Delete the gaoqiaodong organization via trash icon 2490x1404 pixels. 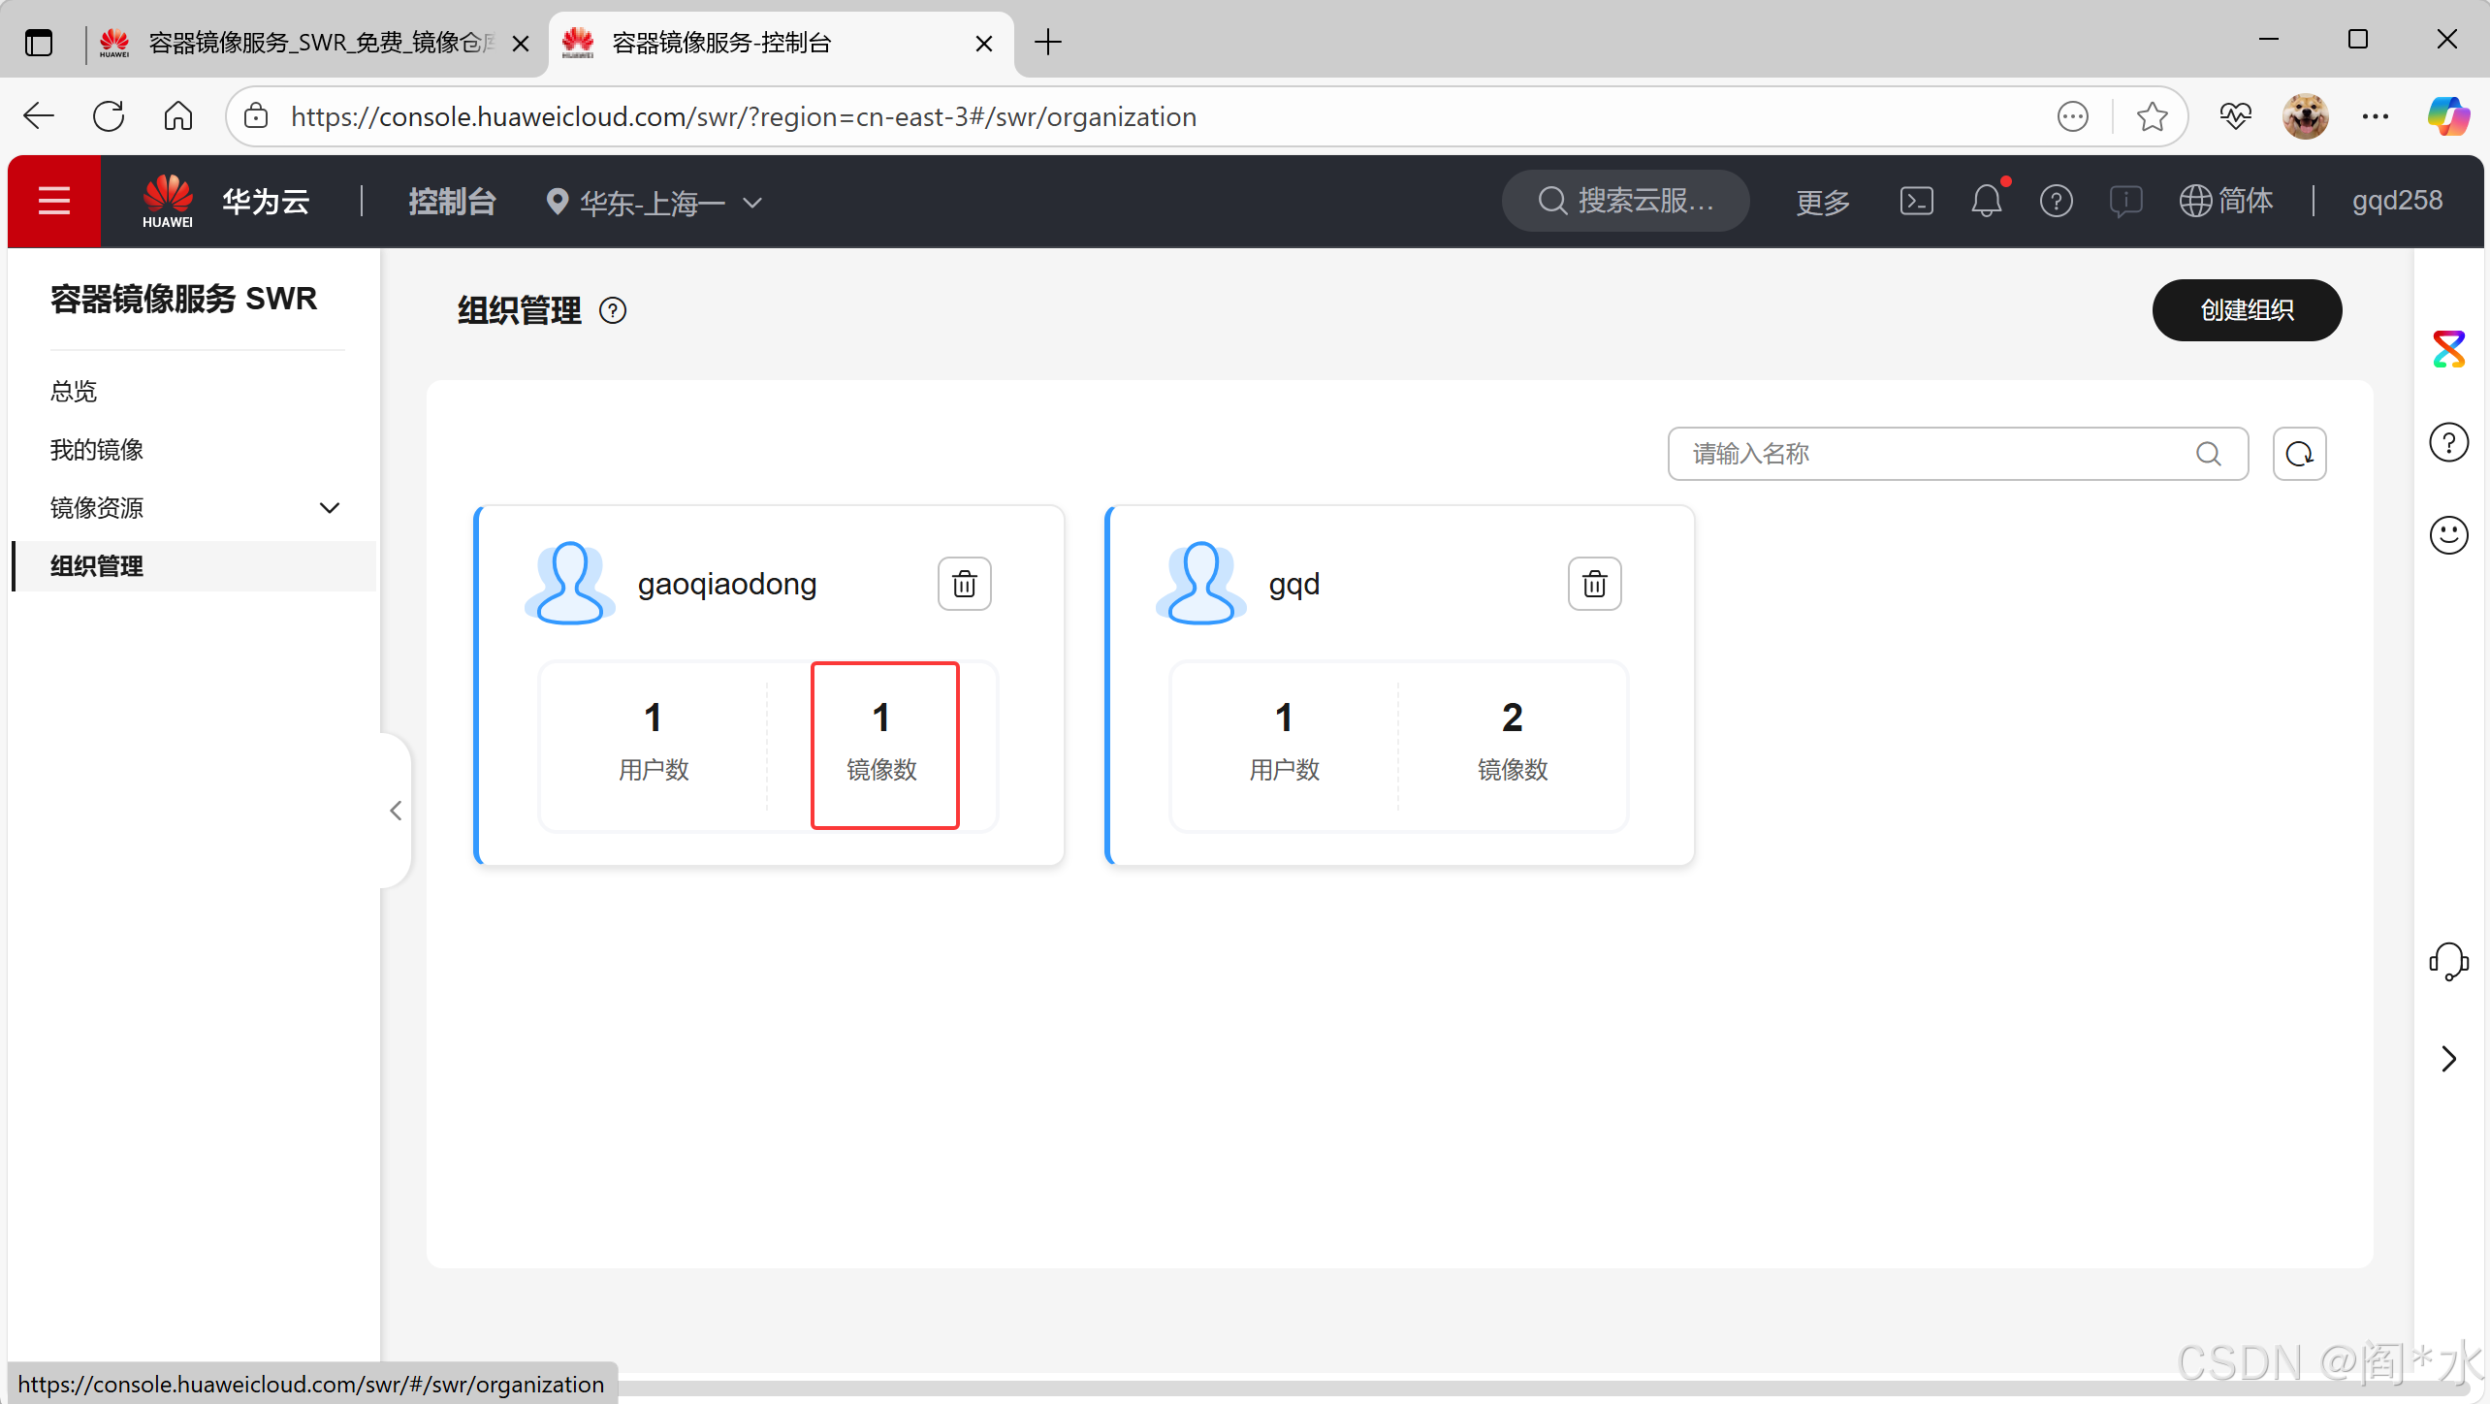click(964, 584)
